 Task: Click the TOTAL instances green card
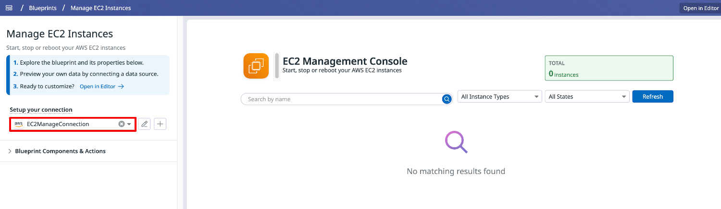pos(609,68)
